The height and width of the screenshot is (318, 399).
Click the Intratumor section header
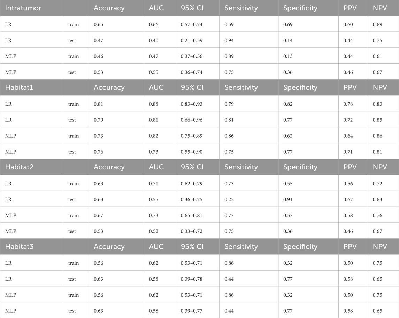pyautogui.click(x=23, y=8)
